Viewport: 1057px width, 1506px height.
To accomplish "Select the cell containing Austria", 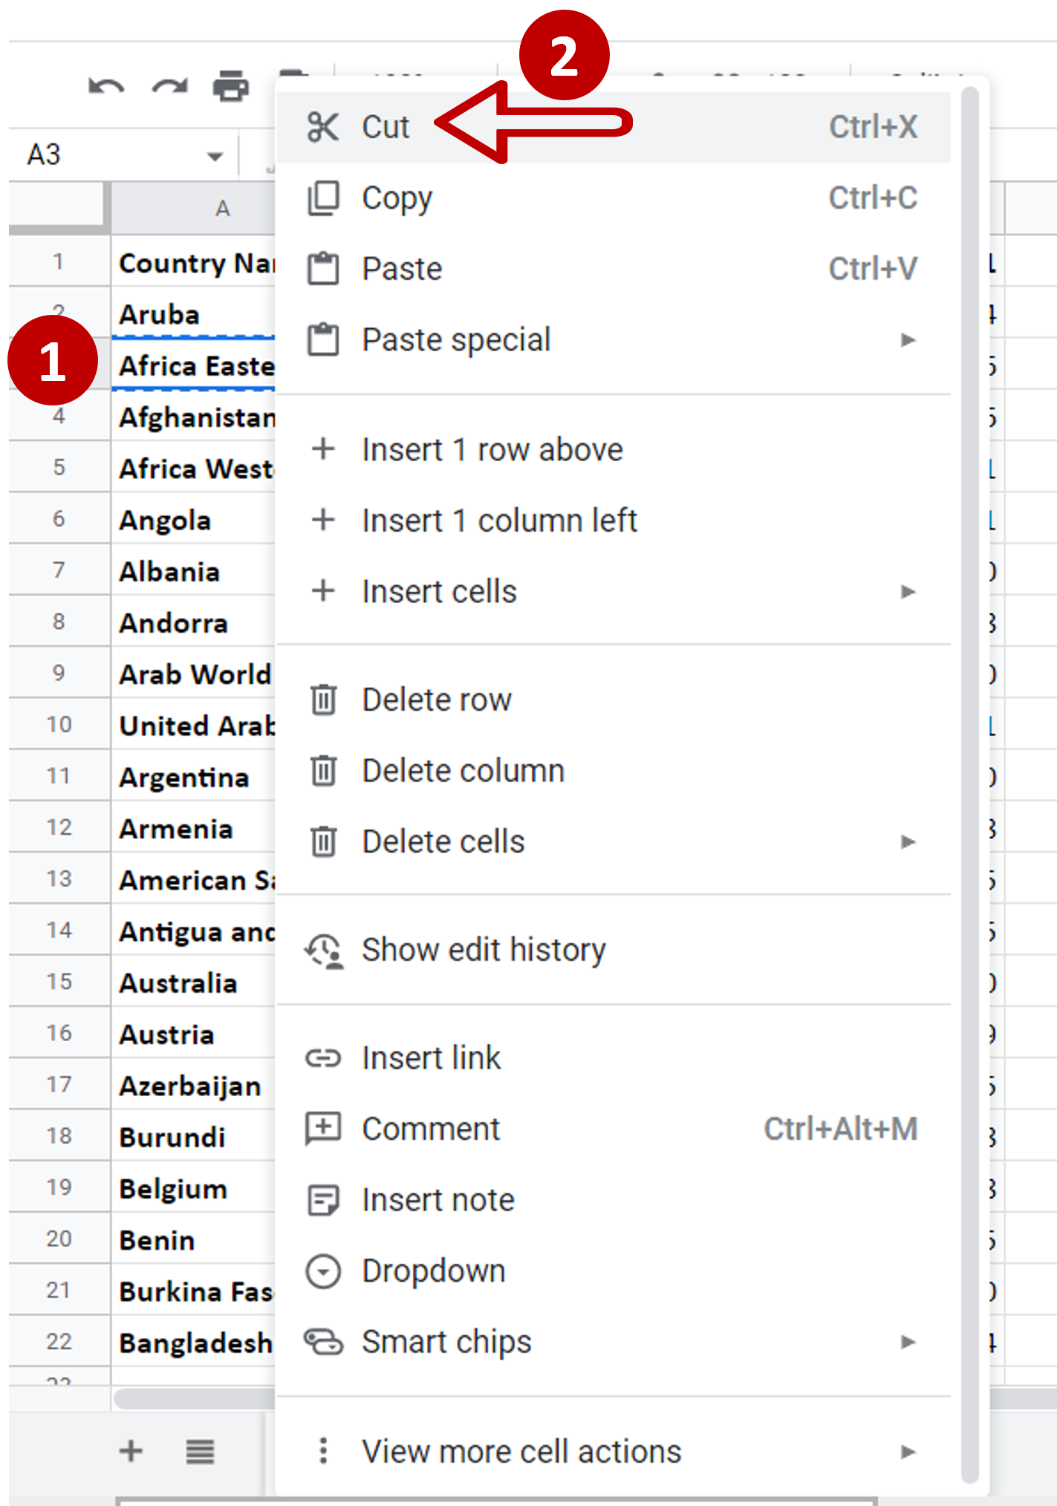I will tap(194, 1033).
